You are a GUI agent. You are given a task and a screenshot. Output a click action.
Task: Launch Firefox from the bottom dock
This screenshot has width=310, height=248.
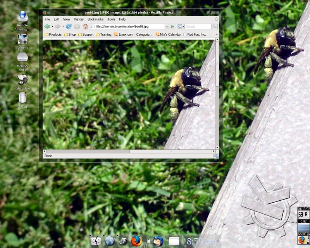[137, 241]
